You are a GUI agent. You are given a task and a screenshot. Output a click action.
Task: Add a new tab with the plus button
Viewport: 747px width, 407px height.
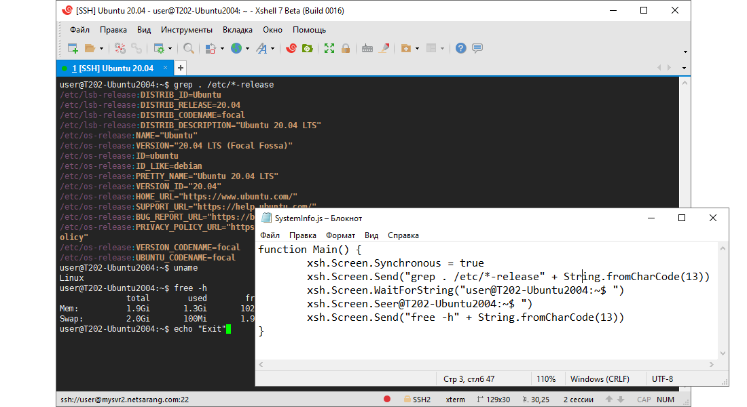point(181,68)
